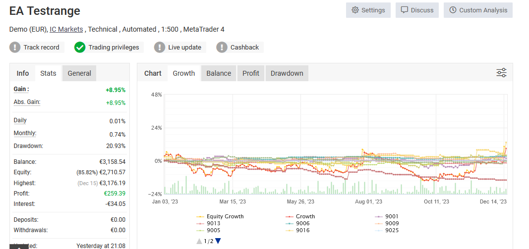Click the Live update status icon
This screenshot has height=249, width=529.
pyautogui.click(x=160, y=48)
